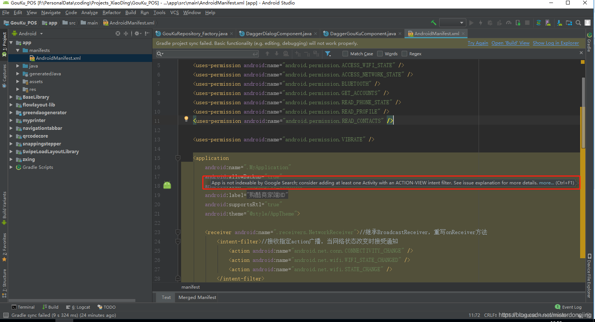Click the Stop square icon
The width and height of the screenshot is (595, 322).
click(x=527, y=23)
